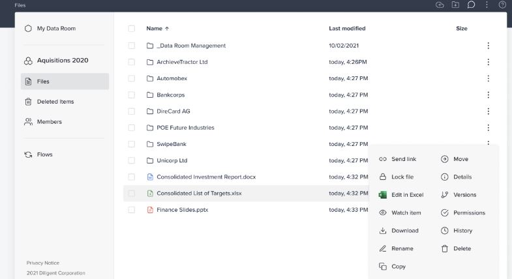
Task: Click the ArchieveTractor Ltd folder icon
Action: pos(150,62)
